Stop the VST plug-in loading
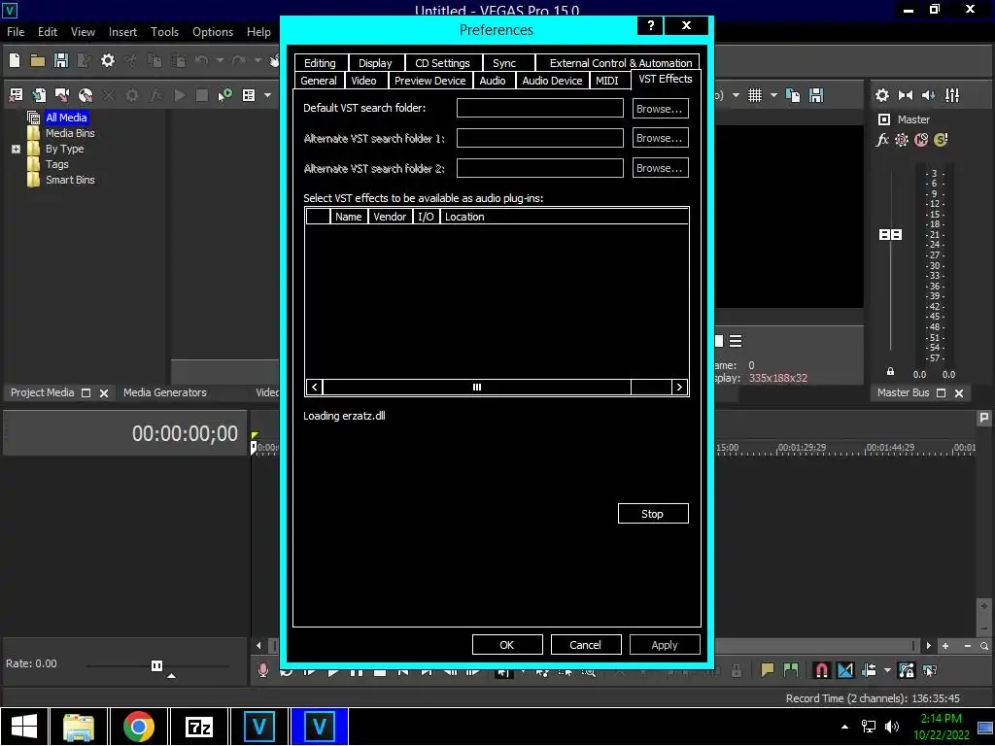 [x=652, y=514]
